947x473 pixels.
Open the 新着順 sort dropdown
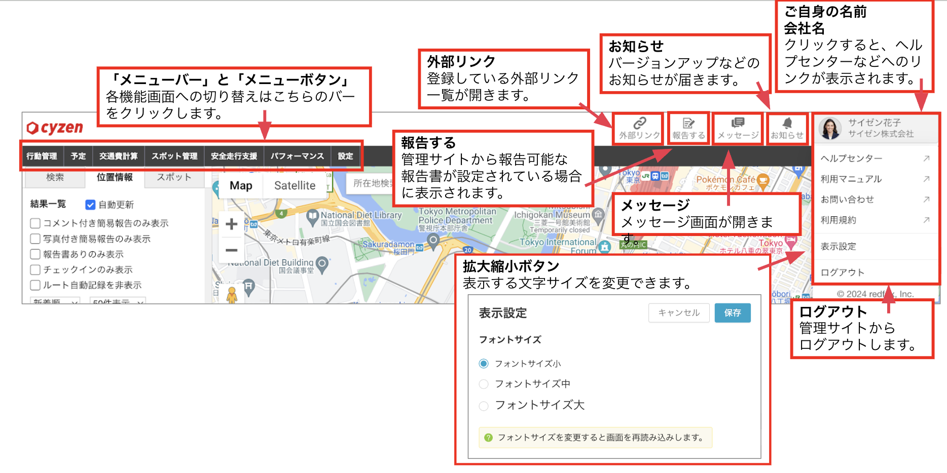[55, 301]
